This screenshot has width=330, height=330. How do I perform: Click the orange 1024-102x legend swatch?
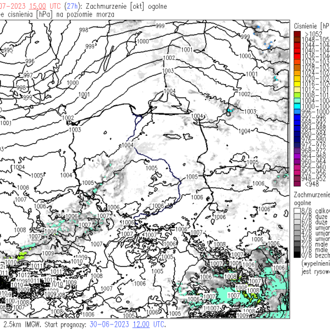(x=297, y=73)
